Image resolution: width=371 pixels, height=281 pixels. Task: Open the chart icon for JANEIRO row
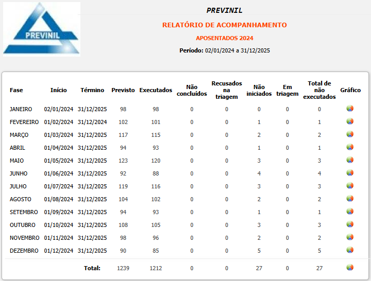tap(350, 109)
